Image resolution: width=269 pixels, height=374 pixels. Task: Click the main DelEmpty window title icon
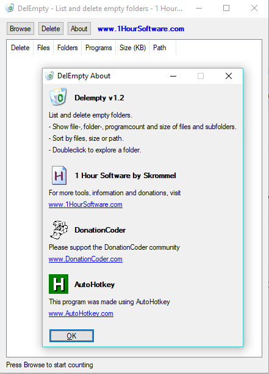(x=10, y=8)
